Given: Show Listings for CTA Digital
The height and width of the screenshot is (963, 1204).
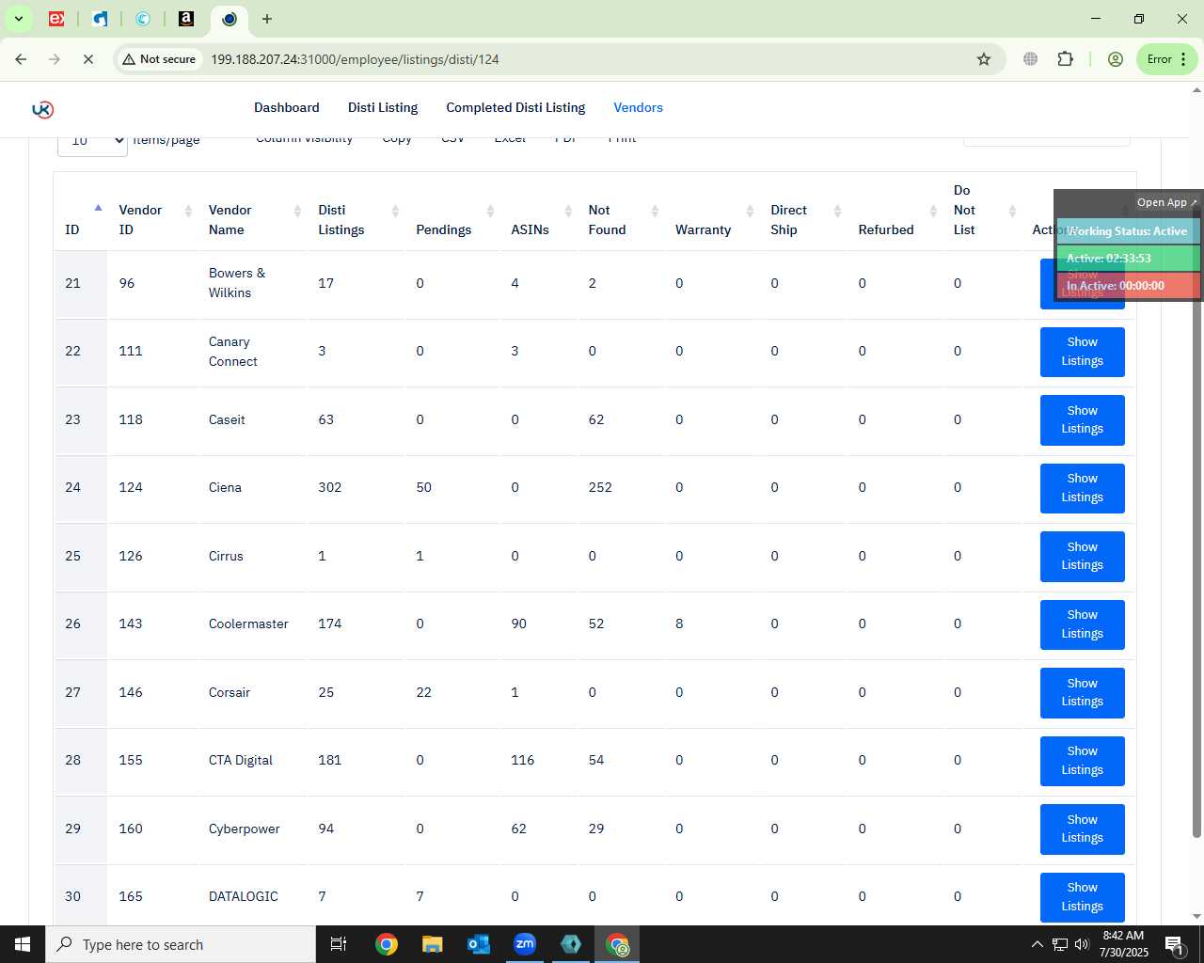Looking at the screenshot, I should pos(1083,761).
